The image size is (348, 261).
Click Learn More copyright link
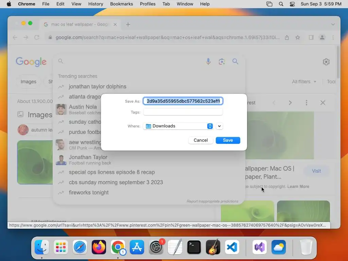pyautogui.click(x=298, y=187)
